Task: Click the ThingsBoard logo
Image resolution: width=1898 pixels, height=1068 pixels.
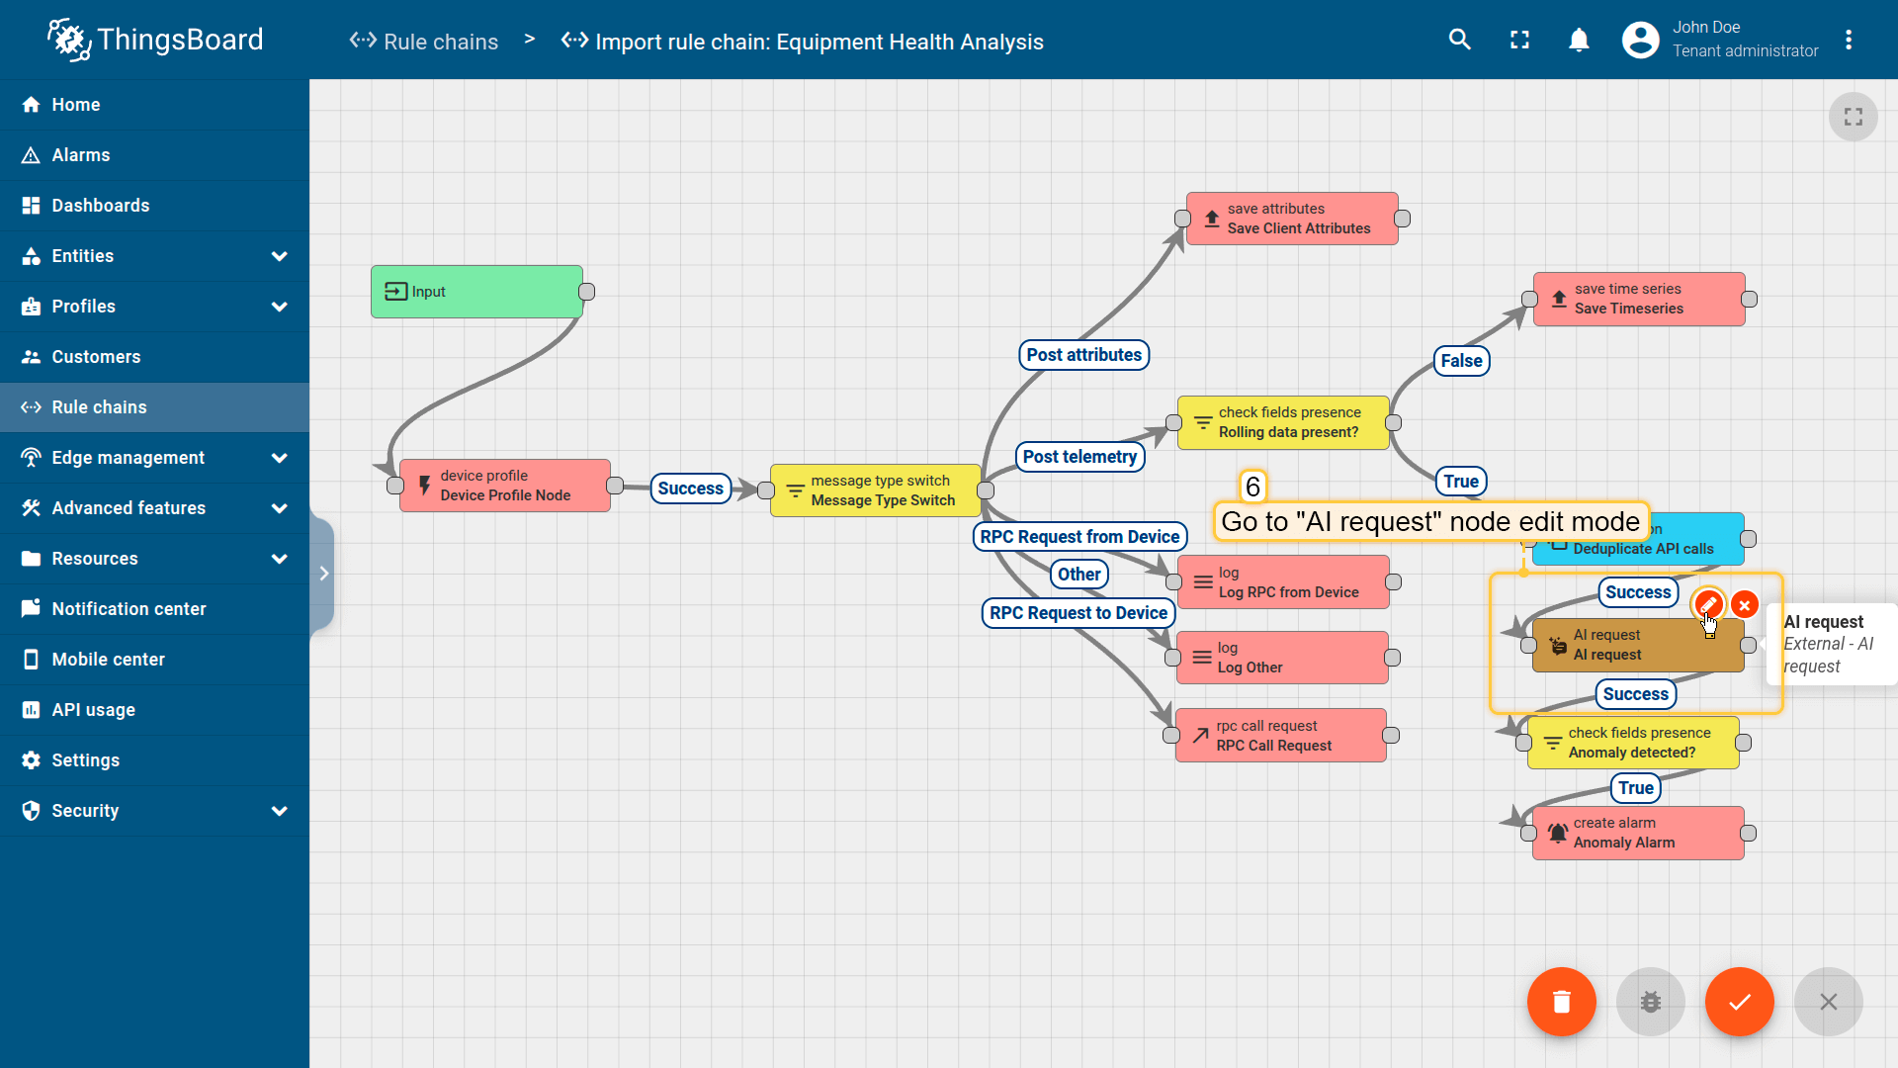Action: click(156, 40)
